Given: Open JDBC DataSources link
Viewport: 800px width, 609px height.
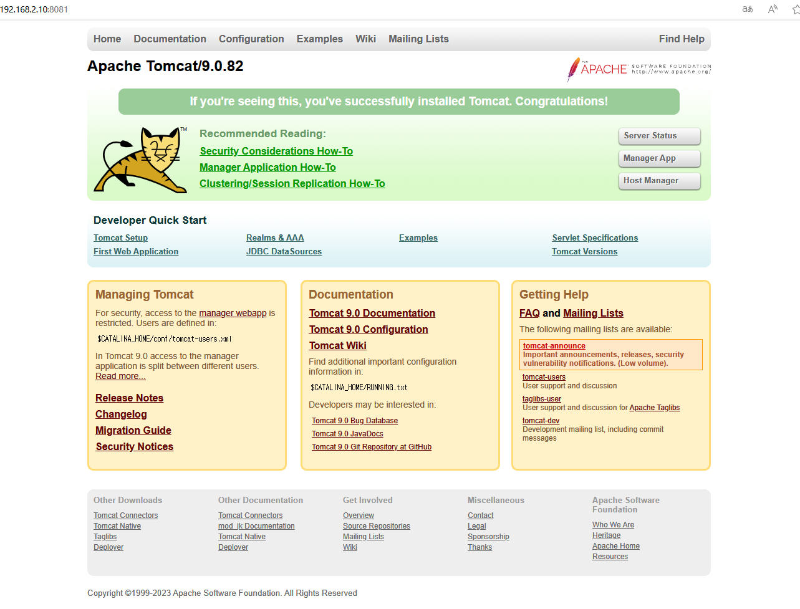Looking at the screenshot, I should point(284,251).
